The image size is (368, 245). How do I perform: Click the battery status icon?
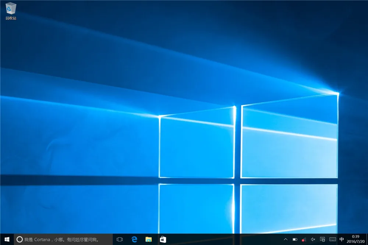(x=295, y=239)
